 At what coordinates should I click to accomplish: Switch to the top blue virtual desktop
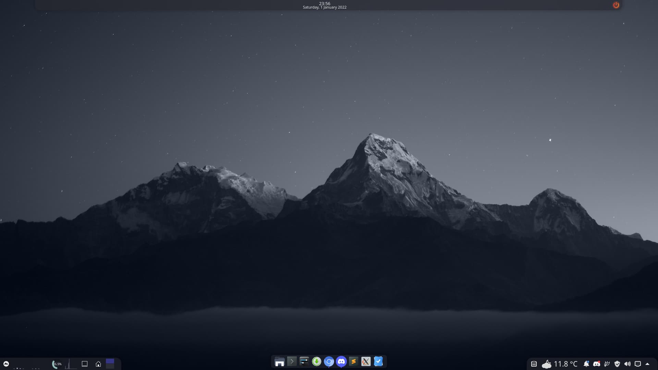[x=110, y=361]
